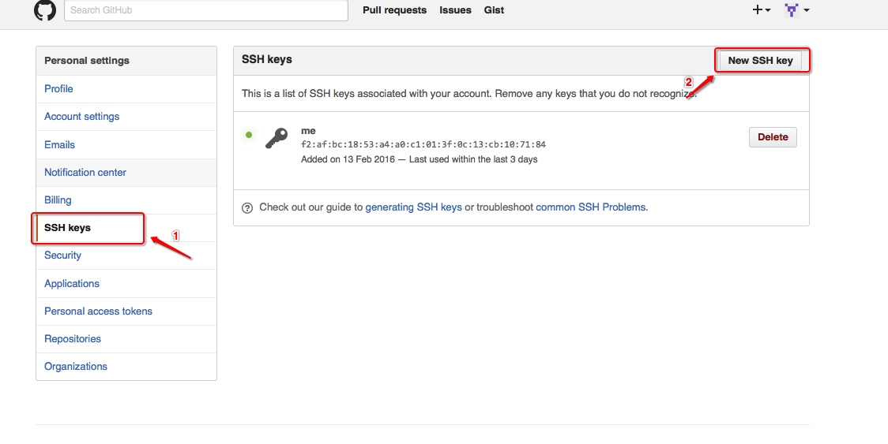Click the key title 'me'
Screen dimensions: 888x444
tap(309, 131)
